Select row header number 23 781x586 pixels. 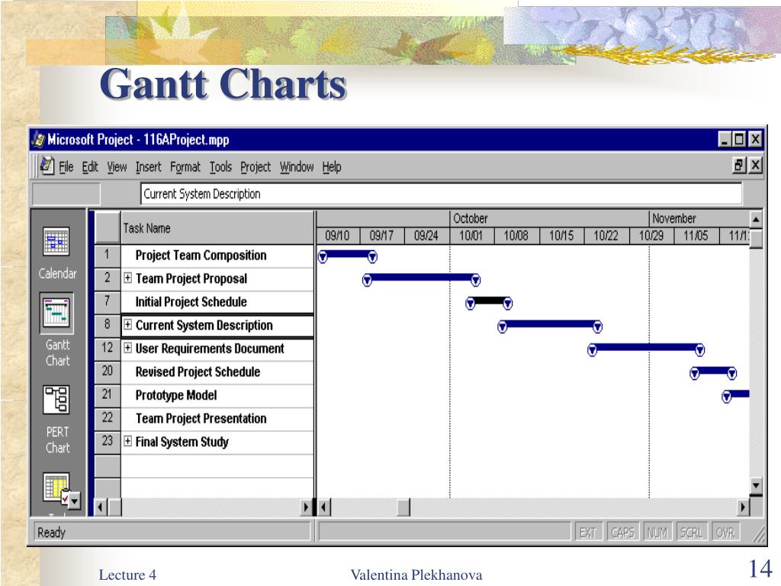tap(108, 441)
